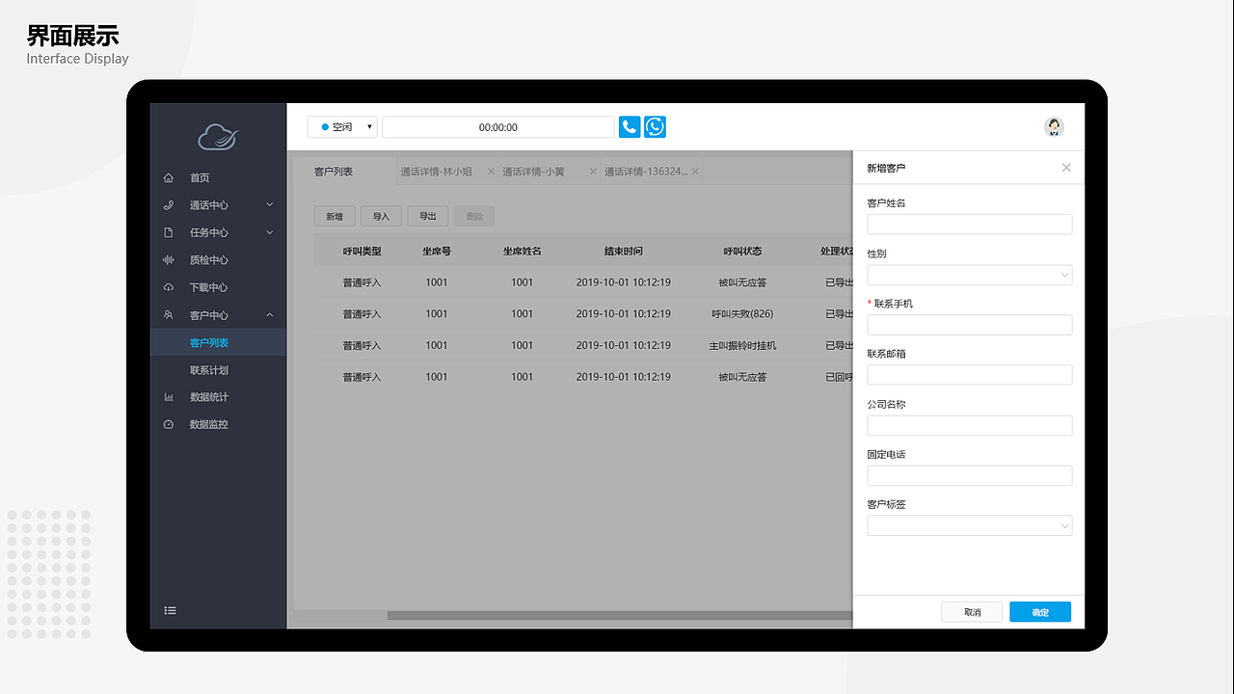Click the blue call redial icon
Screen dimensions: 1234x694
coord(654,126)
